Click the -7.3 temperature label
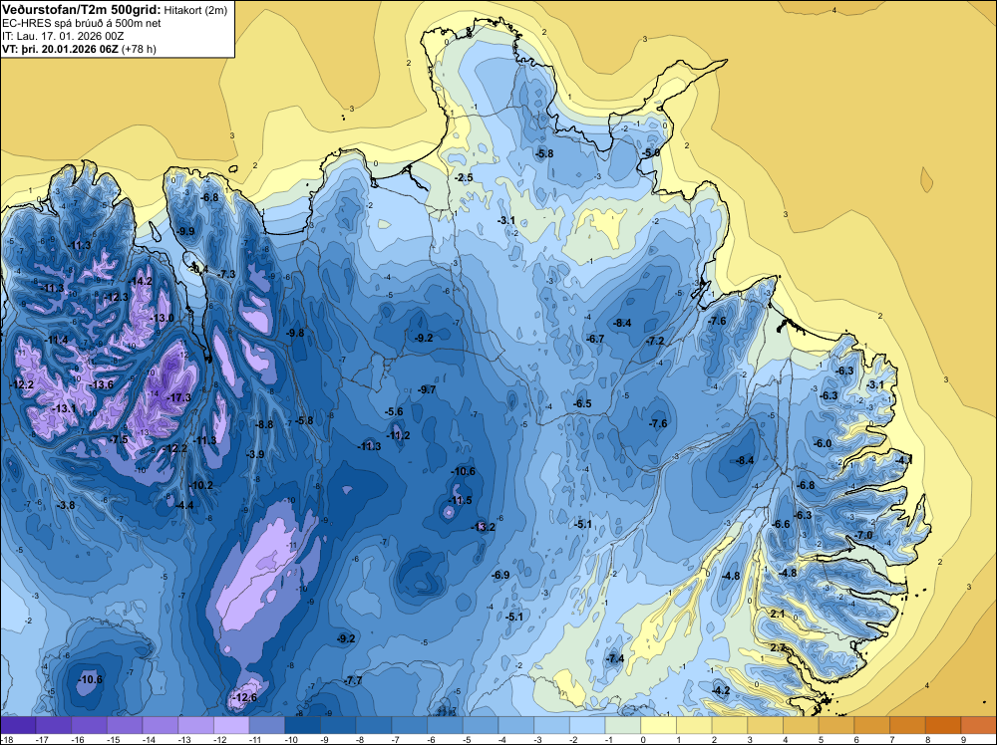Screen dimensions: 997x745 226,274
